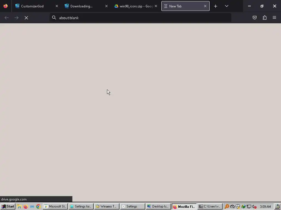Switch to Settings for... taskbar window
The width and height of the screenshot is (281, 210).
(x=81, y=206)
